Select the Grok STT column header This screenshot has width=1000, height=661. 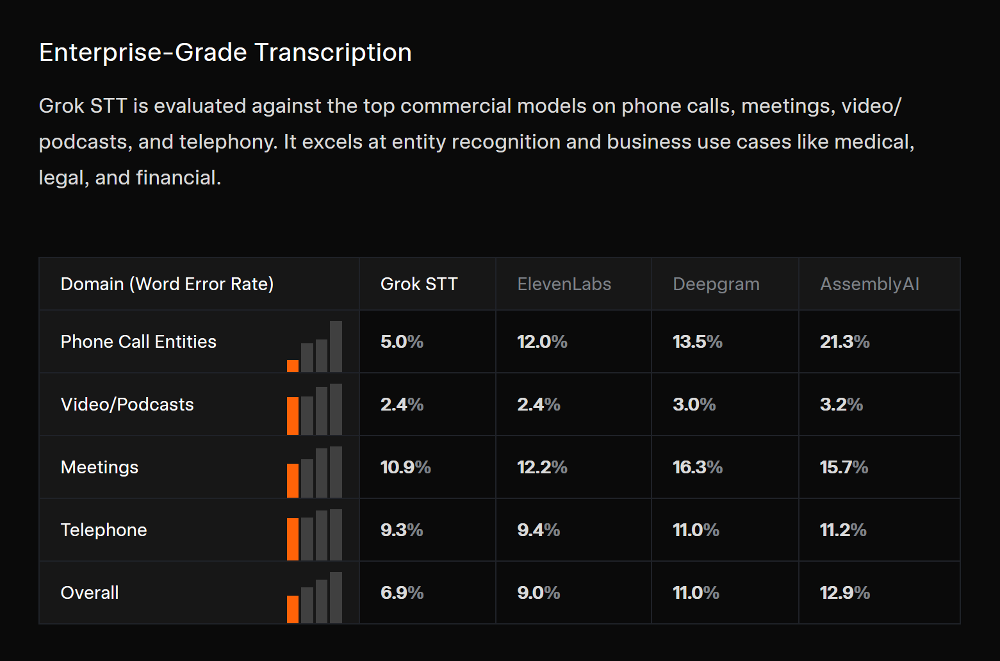pyautogui.click(x=419, y=284)
